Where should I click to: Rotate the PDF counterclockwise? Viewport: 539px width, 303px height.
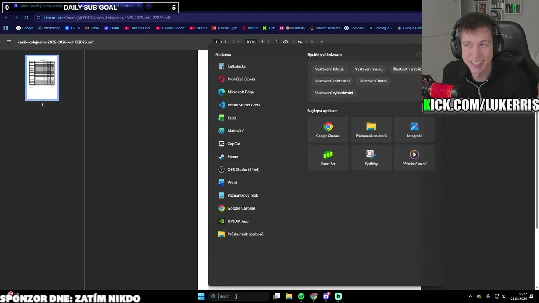(286, 42)
